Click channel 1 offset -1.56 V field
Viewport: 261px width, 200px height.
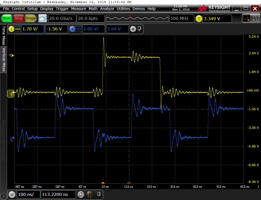tap(57, 29)
